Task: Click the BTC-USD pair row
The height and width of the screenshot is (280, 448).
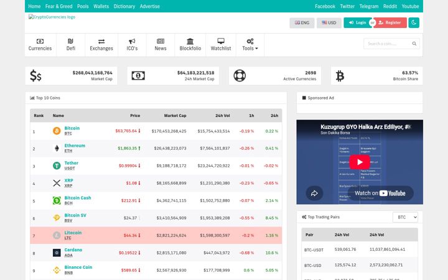Action: pyautogui.click(x=360, y=265)
